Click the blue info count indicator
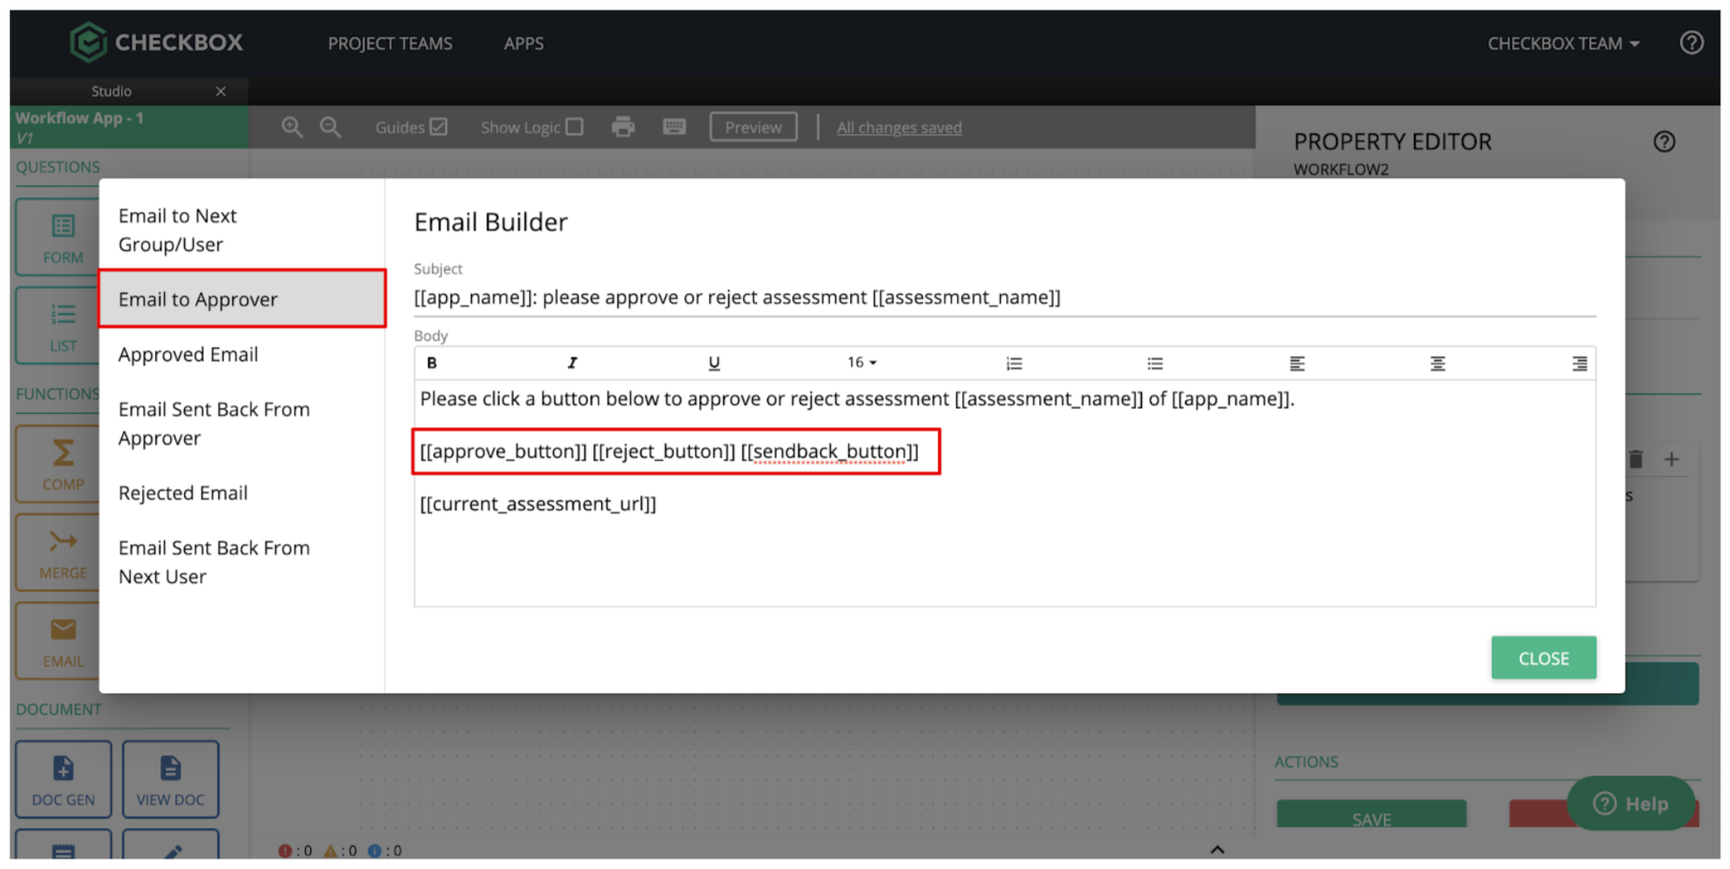The height and width of the screenshot is (869, 1730). coord(385,850)
